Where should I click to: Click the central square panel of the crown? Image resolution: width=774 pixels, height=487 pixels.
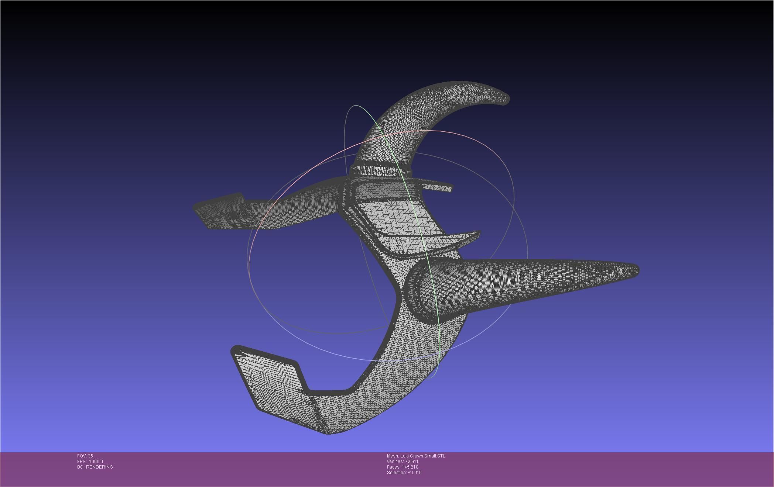click(x=395, y=218)
